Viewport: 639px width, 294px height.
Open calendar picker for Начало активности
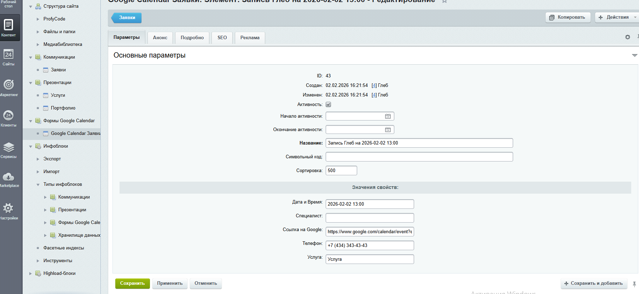click(388, 116)
